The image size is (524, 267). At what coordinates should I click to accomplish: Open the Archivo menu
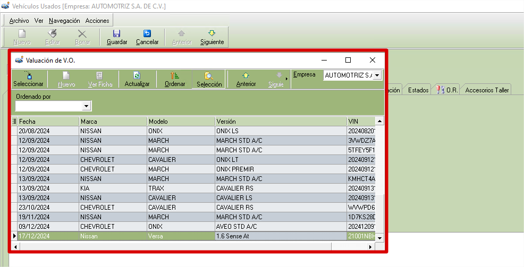click(x=19, y=21)
